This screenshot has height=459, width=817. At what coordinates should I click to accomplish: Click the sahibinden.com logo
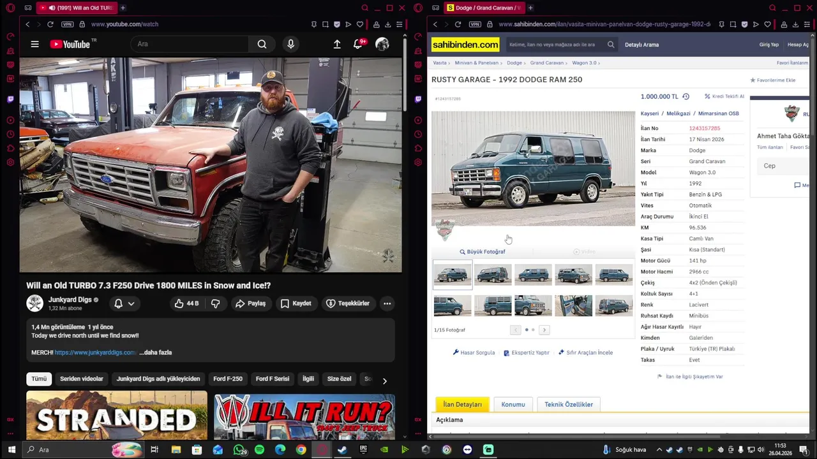coord(465,45)
